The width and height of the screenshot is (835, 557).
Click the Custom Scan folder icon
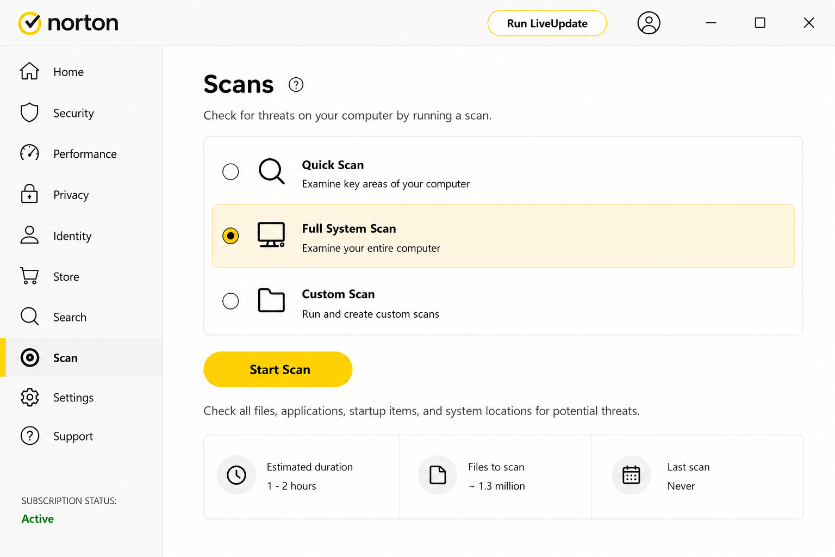coord(271,300)
